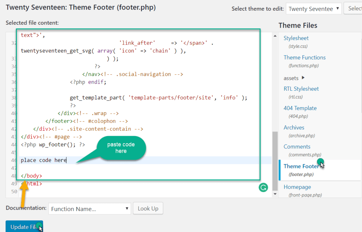Viewport: 362px width, 232px height.
Task: Click the '.wrap' closing div line
Action: point(88,113)
